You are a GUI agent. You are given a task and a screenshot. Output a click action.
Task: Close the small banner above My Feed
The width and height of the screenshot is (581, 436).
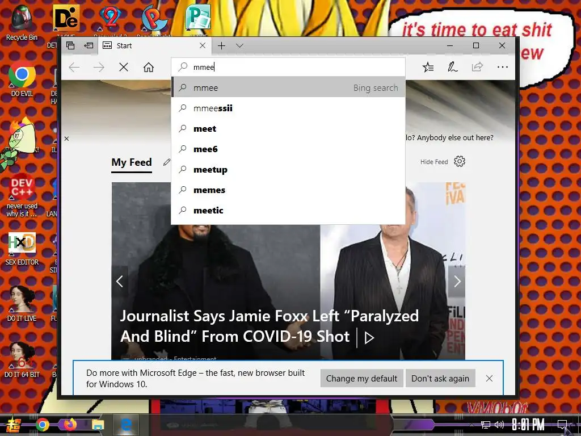tap(67, 139)
